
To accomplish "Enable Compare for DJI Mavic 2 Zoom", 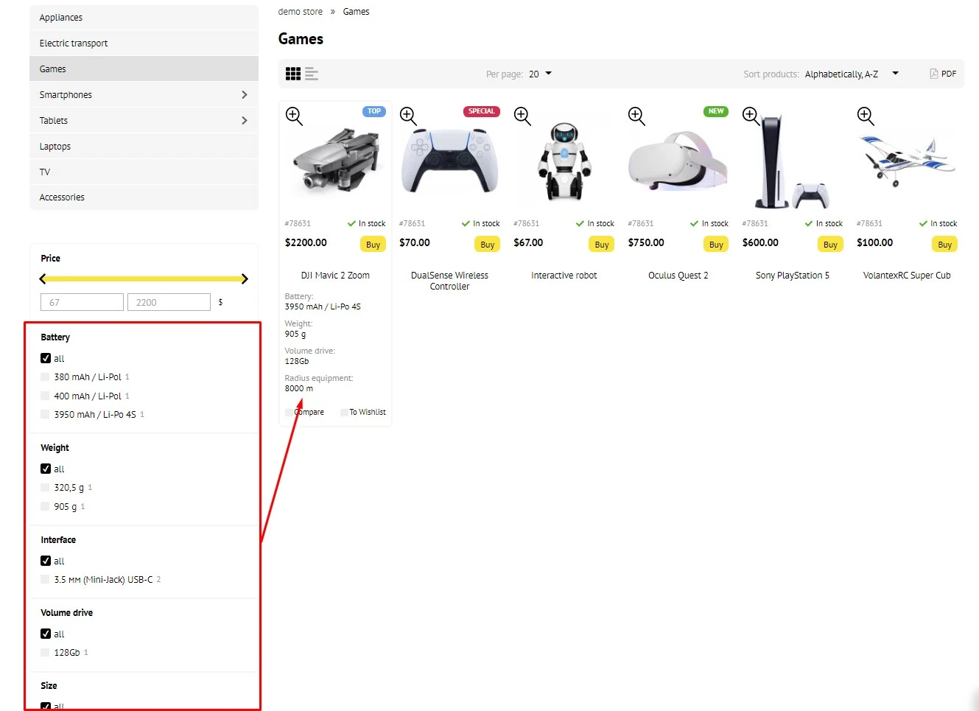I will [289, 412].
